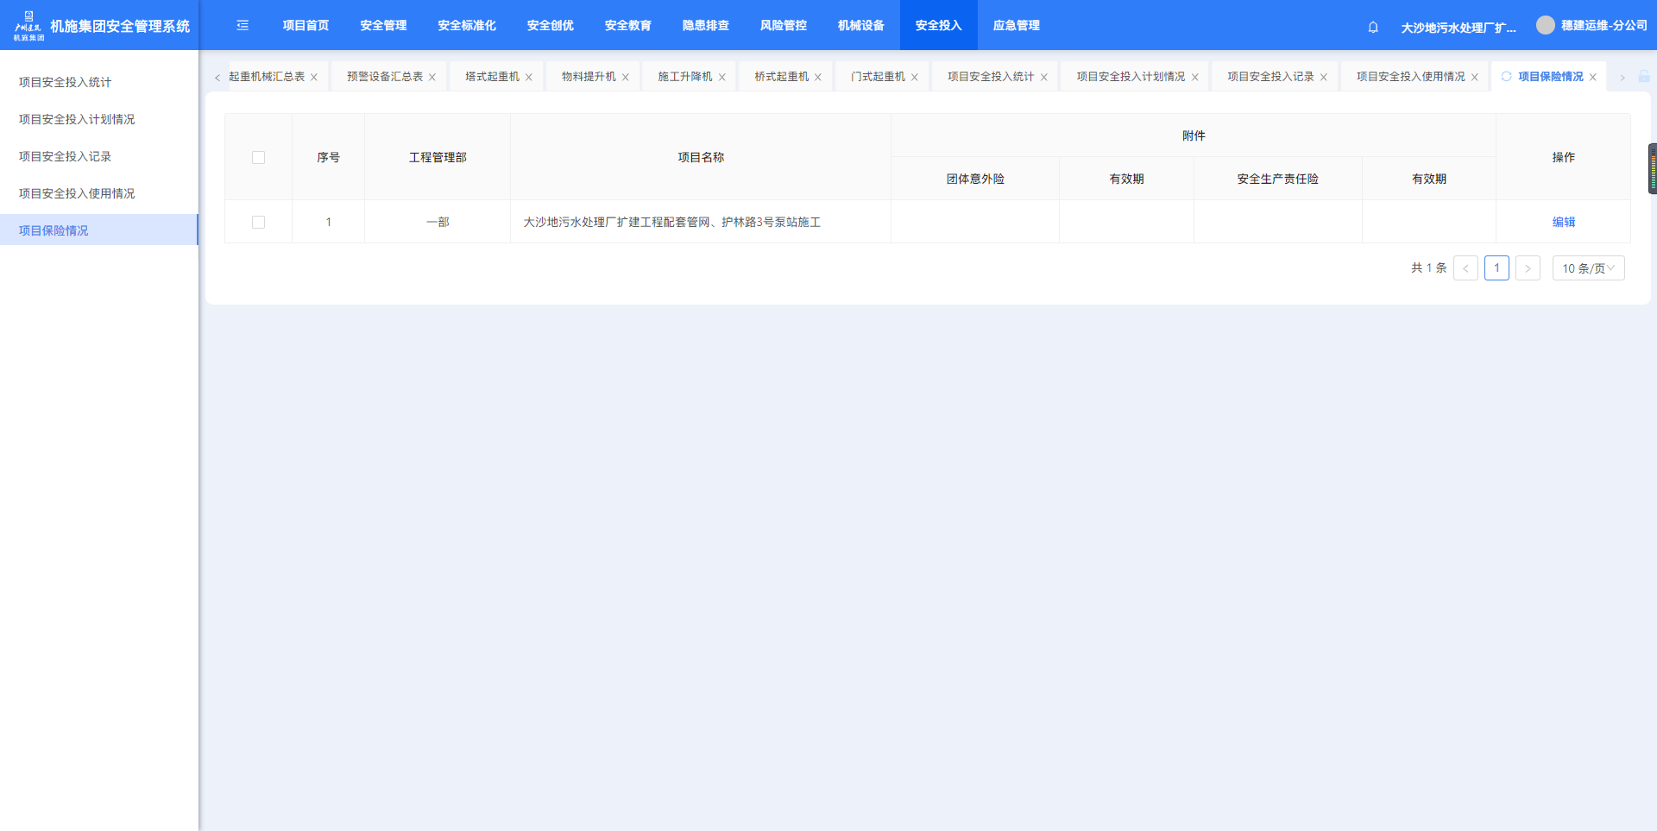Viewport: 1657px width, 831px height.
Task: Close the 塔式起重机 tab
Action: tap(529, 78)
